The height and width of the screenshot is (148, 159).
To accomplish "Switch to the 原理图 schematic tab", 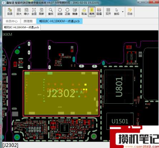I will pos(28,21).
